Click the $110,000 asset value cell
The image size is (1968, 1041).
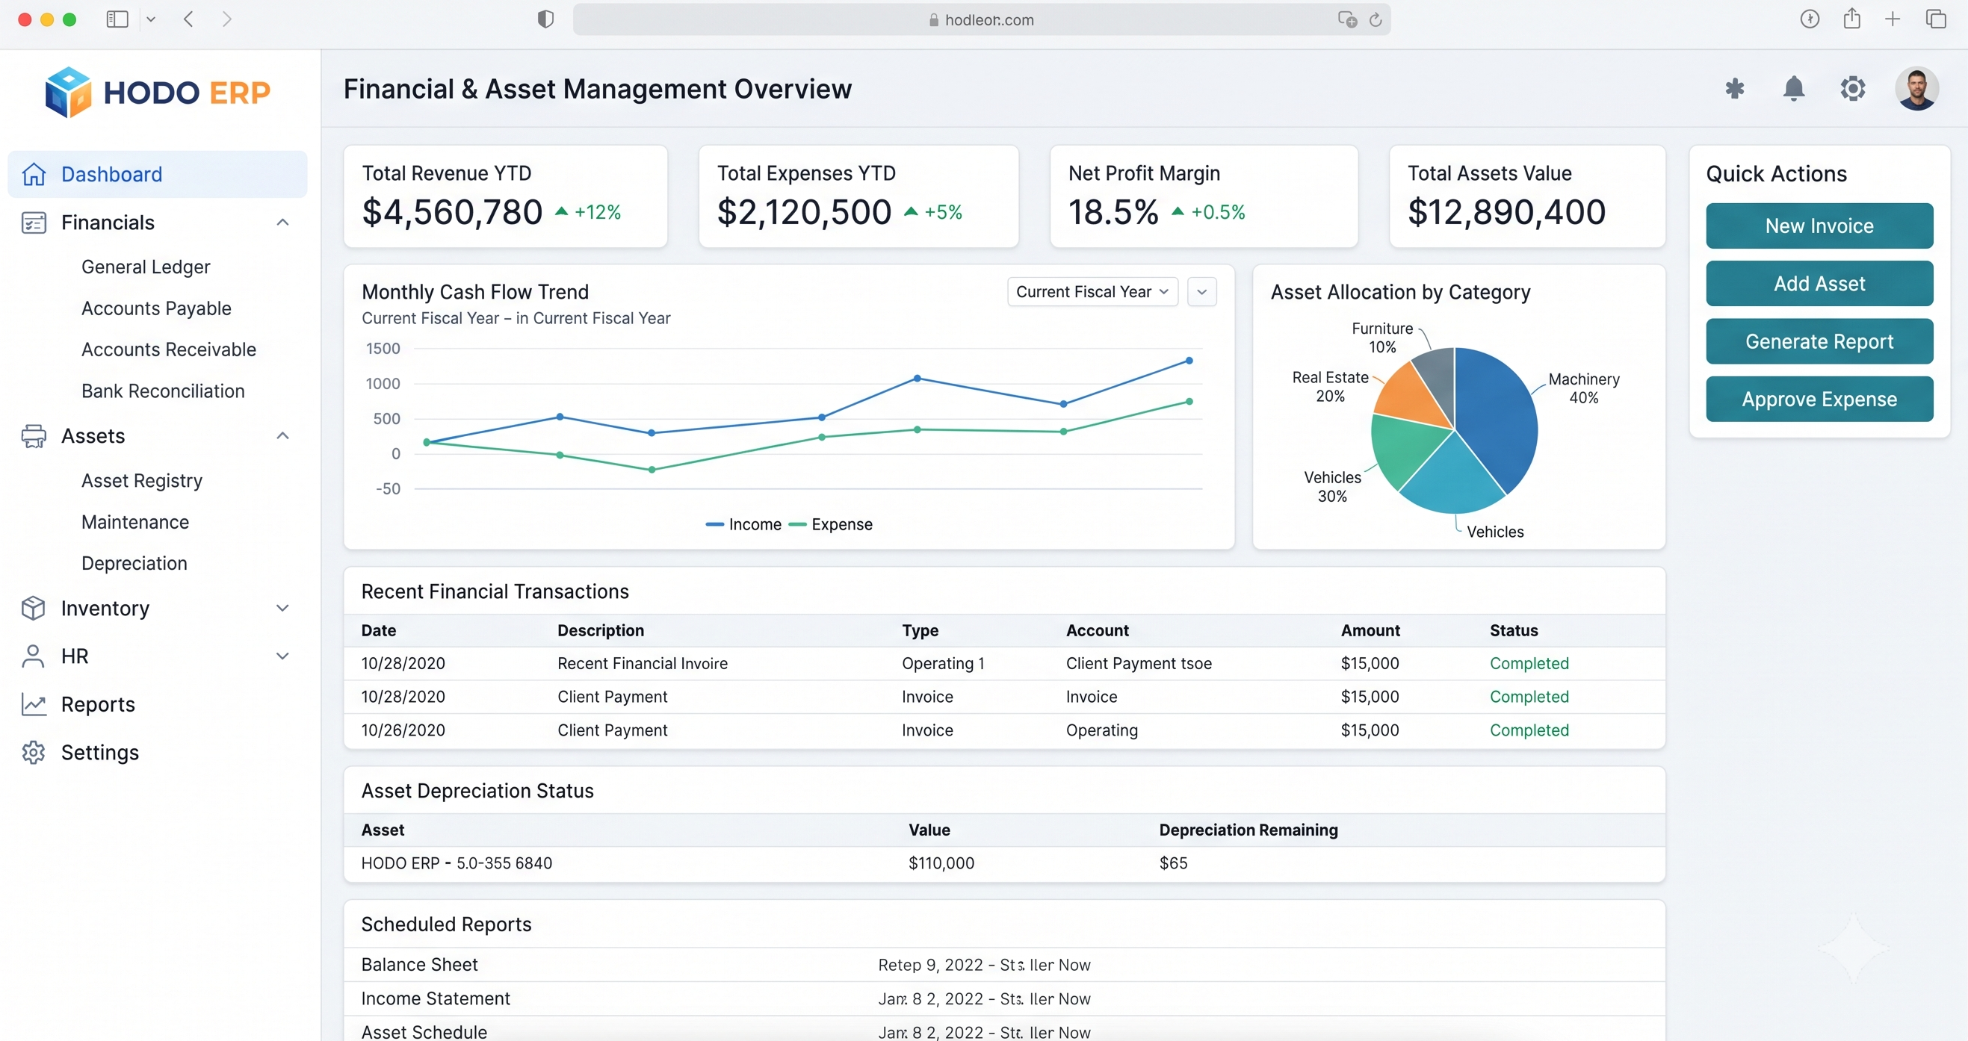point(941,864)
